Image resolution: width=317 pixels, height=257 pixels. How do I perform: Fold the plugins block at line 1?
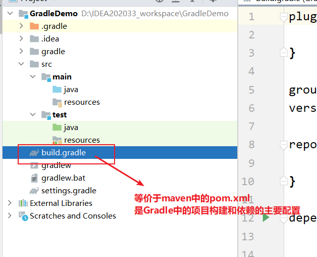tap(284, 17)
